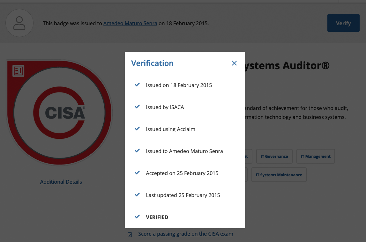Click the checkmark beside 'Issued by ISACA'
This screenshot has height=242, width=366.
pyautogui.click(x=137, y=106)
